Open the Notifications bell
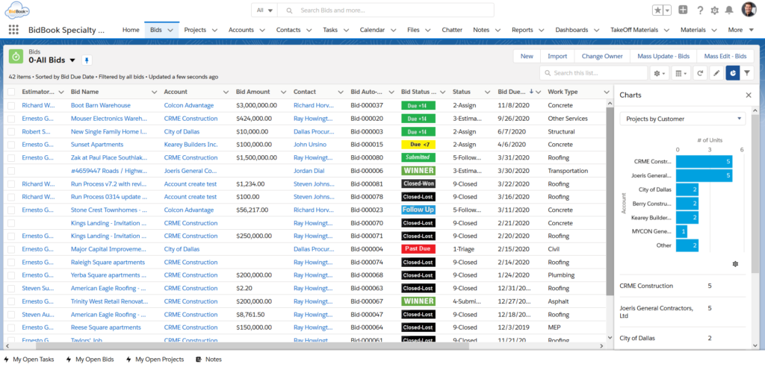765x367 pixels. point(729,10)
